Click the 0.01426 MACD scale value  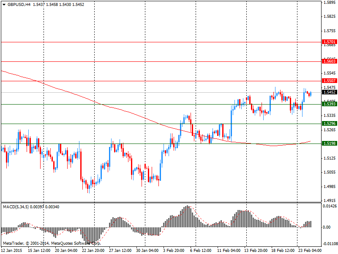(330, 206)
